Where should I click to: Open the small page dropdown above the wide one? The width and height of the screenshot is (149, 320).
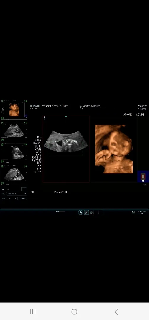pos(24,189)
